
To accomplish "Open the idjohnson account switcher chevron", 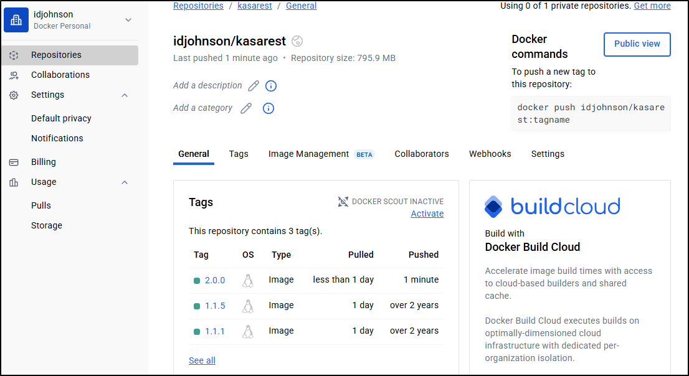I will pyautogui.click(x=128, y=20).
